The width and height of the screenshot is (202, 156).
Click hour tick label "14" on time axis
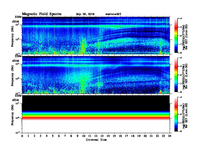click(x=108, y=136)
